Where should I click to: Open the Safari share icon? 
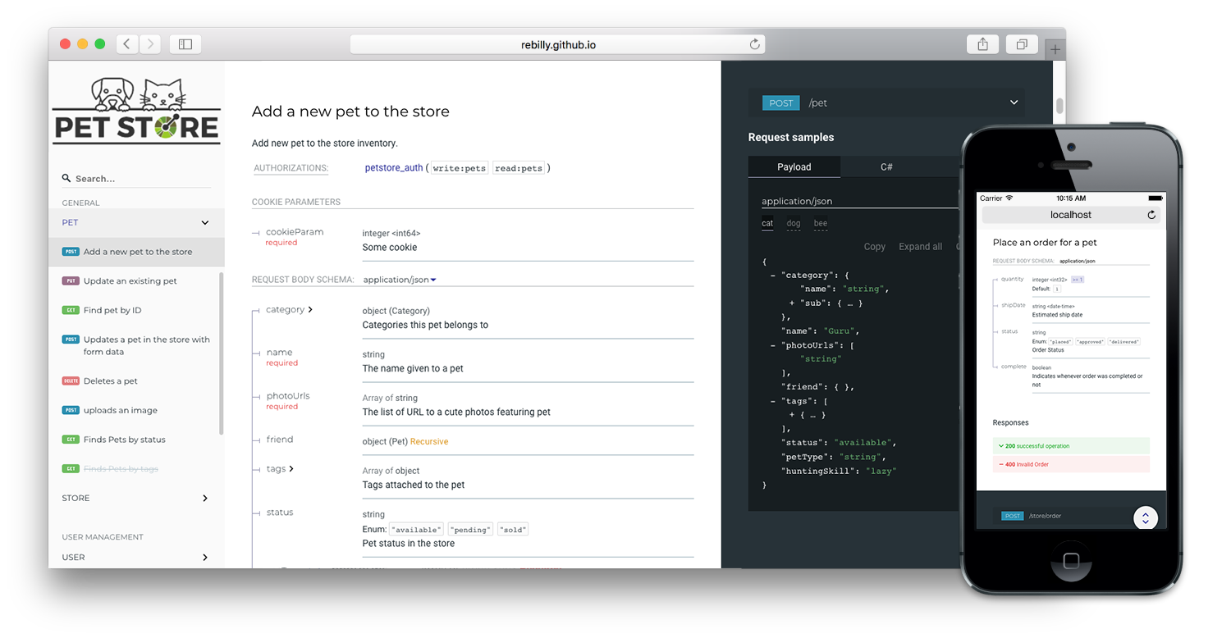pos(982,43)
